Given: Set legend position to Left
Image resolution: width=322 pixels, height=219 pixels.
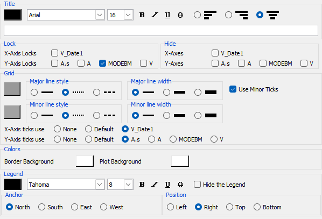Looking at the screenshot, I should [170, 207].
